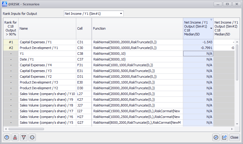Viewport: 243px width, 144px height.
Task: Click the Close button
Action: tap(234, 137)
